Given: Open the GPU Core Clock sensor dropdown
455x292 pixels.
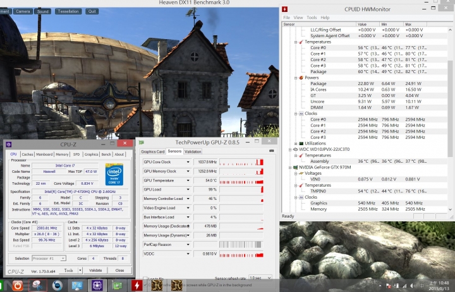Looking at the screenshot, I should click(188, 162).
